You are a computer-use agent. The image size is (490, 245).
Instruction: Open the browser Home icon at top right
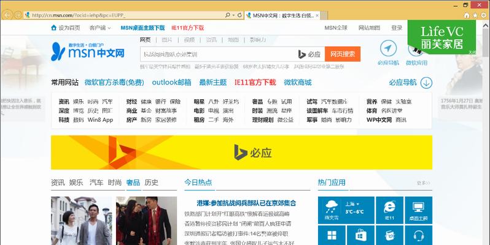(x=467, y=15)
